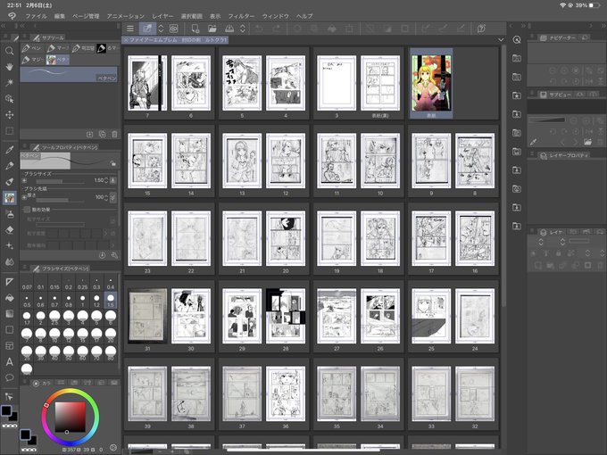Open the ページ管理 menu
The image size is (607, 455).
coord(86,16)
